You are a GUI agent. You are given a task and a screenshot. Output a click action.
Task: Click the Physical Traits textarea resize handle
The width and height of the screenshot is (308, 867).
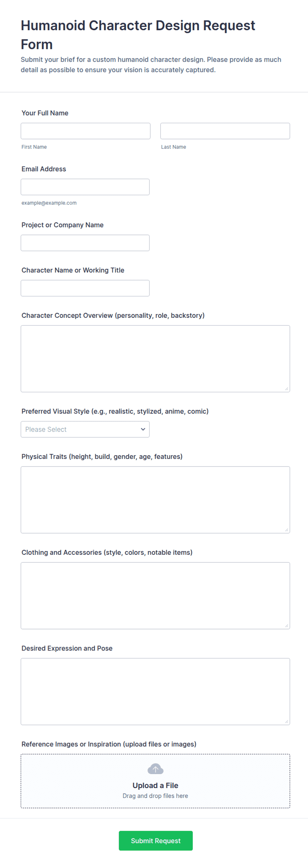tap(286, 530)
